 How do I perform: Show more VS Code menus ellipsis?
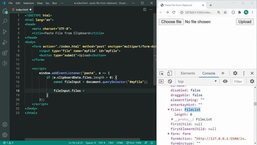[62, 3]
